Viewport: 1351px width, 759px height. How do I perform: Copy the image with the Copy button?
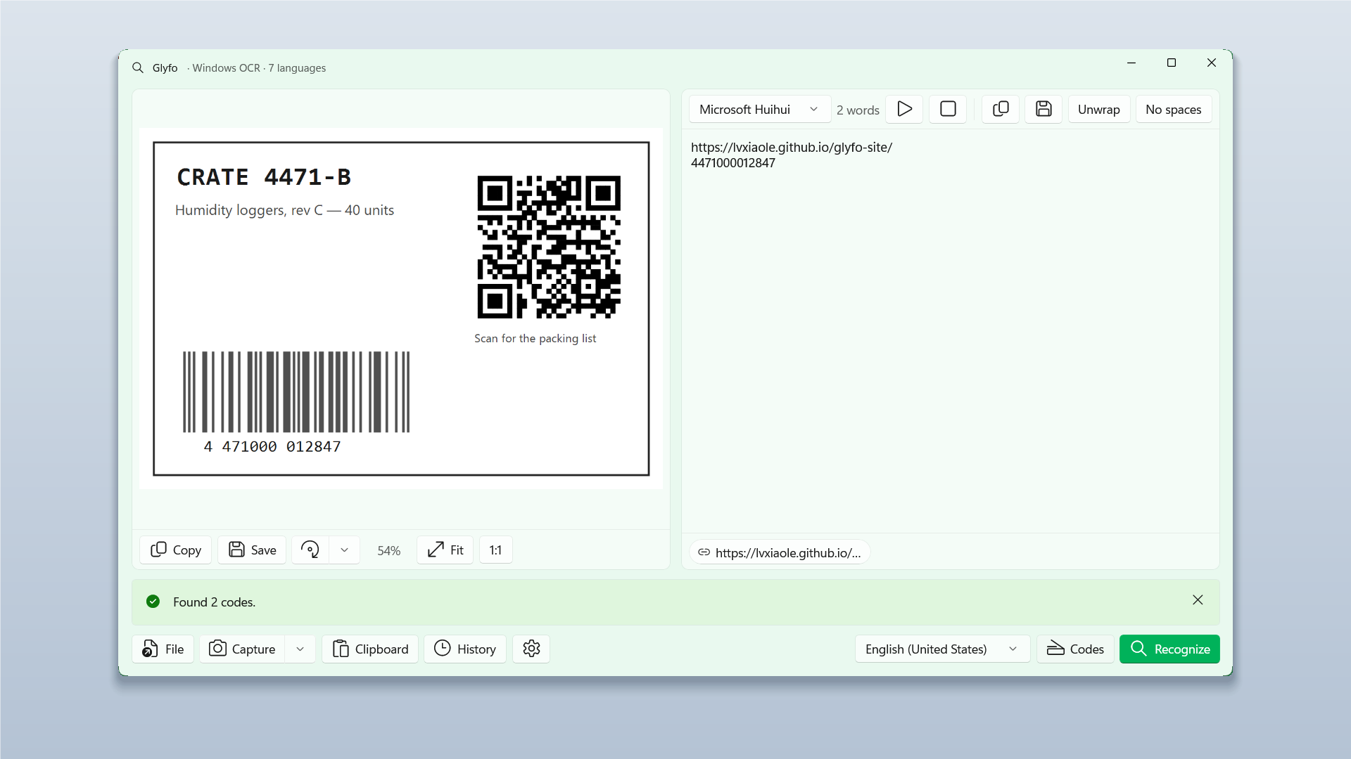(176, 550)
